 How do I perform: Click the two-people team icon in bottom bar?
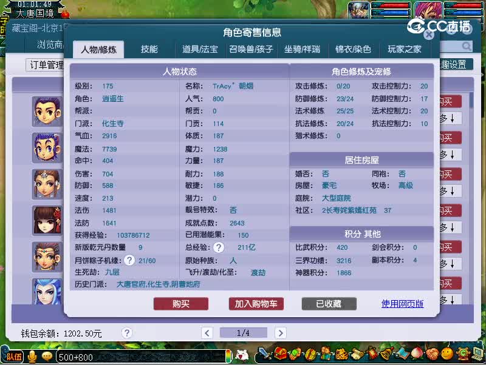tap(326, 354)
